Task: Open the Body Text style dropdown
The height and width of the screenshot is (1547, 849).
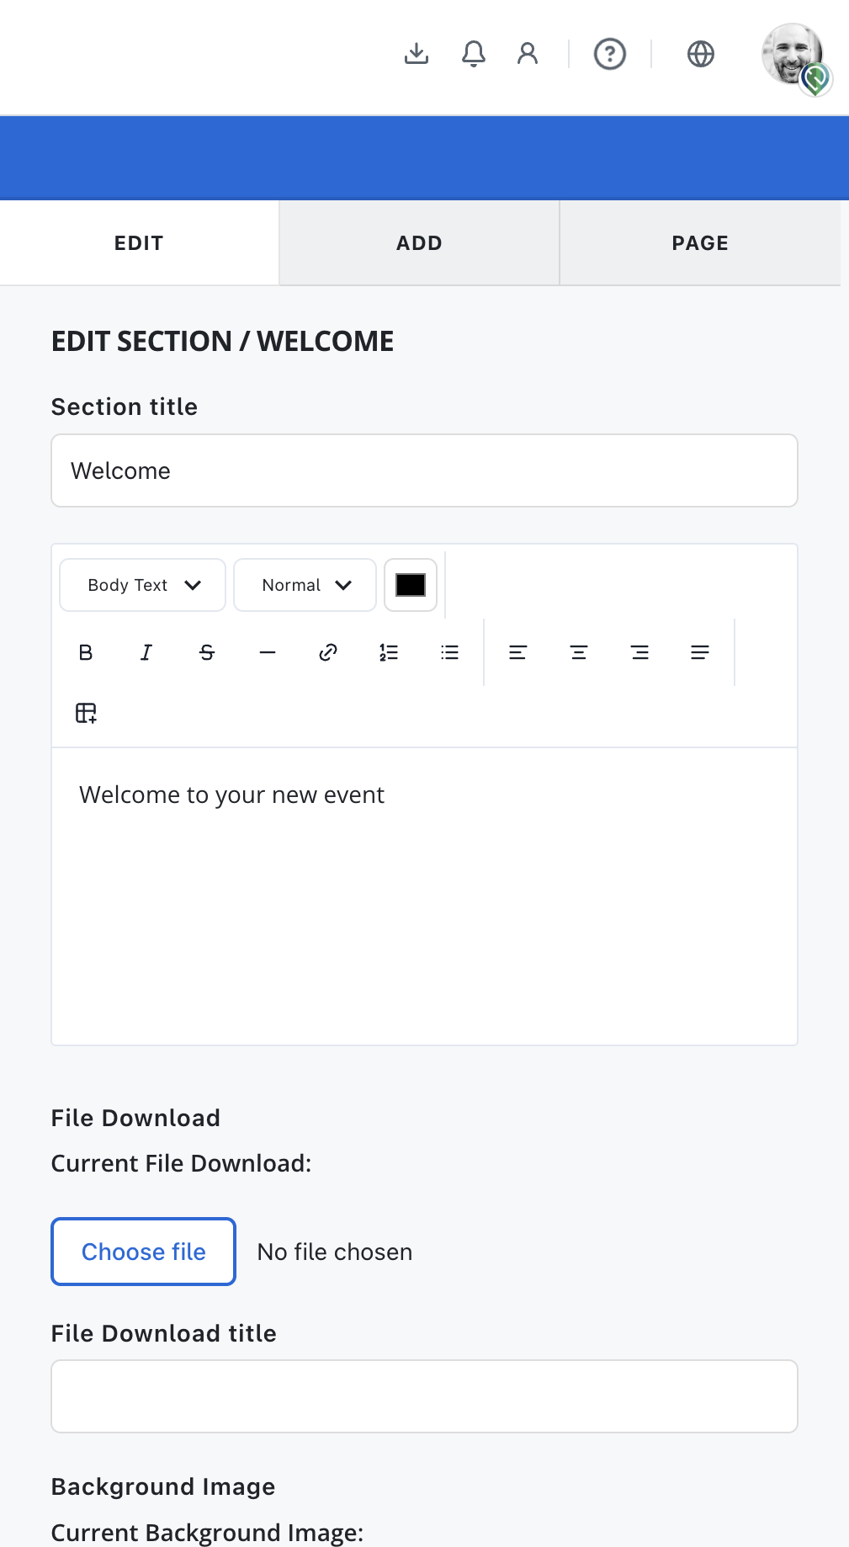Action: pos(143,585)
